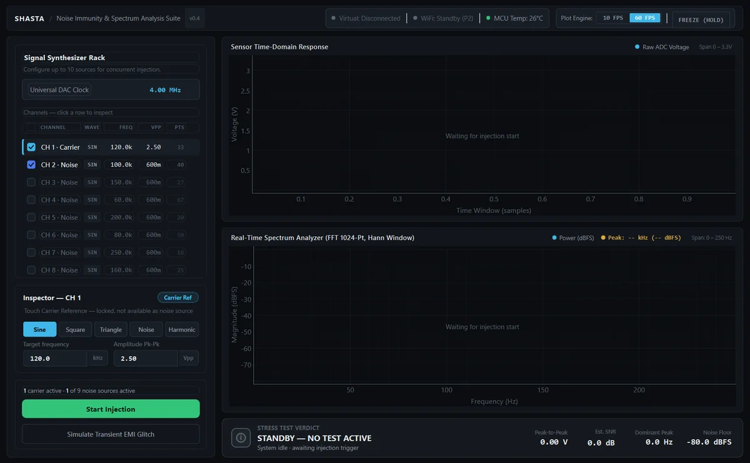Pick the Noise waveform option
Image resolution: width=750 pixels, height=463 pixels.
[x=146, y=329]
